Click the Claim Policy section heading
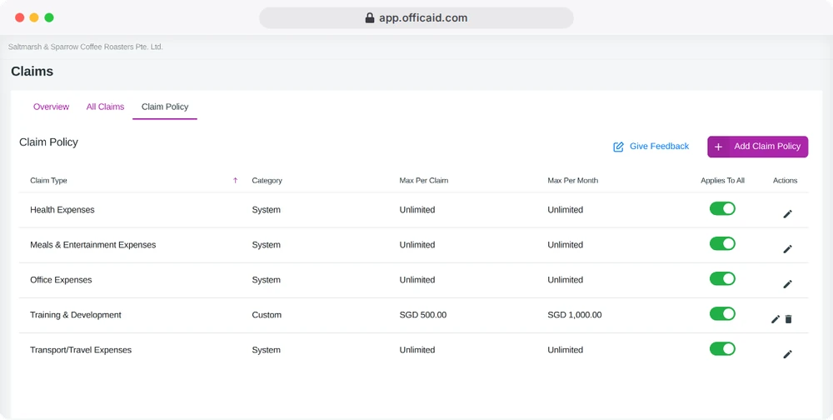 pos(48,142)
